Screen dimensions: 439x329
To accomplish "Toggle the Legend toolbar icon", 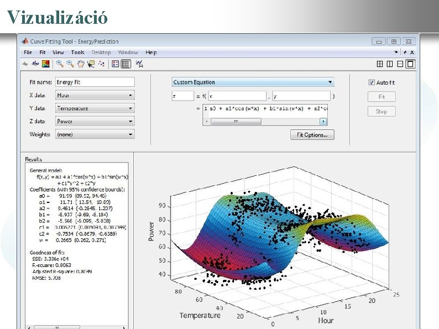I will (115, 64).
